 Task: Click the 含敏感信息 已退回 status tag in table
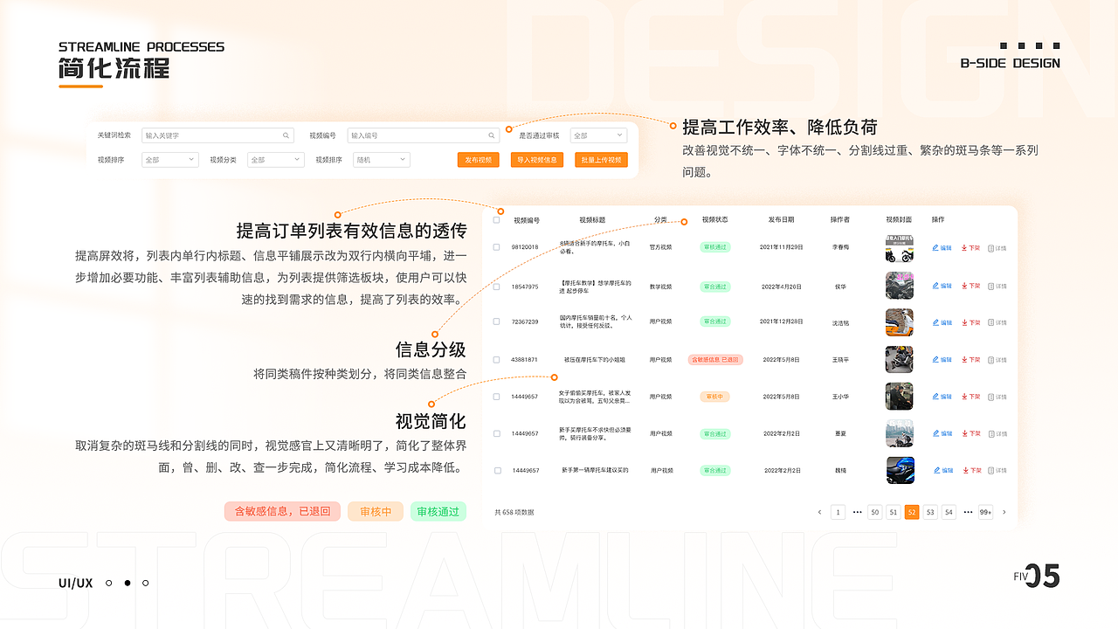coord(715,360)
